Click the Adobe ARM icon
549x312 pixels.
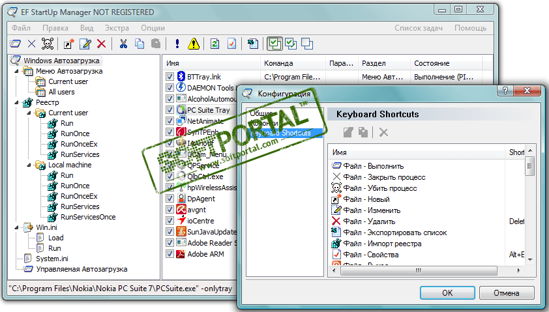click(181, 254)
